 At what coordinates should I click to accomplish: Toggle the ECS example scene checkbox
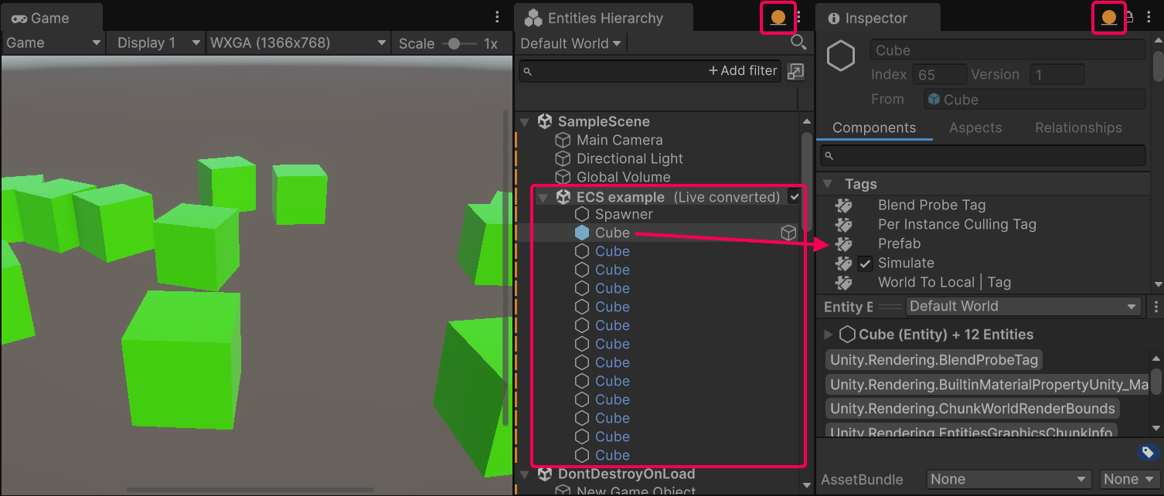click(795, 196)
